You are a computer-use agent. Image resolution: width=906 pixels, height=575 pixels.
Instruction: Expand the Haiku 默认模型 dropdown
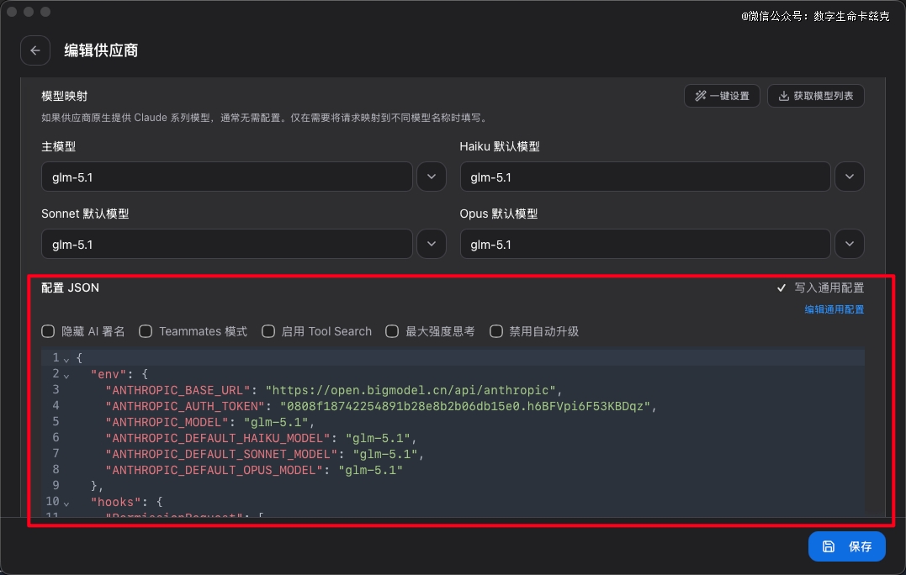tap(850, 177)
